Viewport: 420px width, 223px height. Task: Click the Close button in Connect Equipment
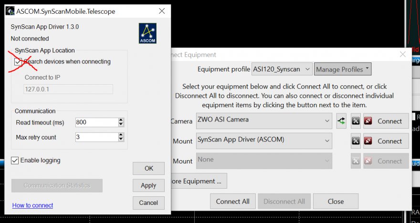336,202
